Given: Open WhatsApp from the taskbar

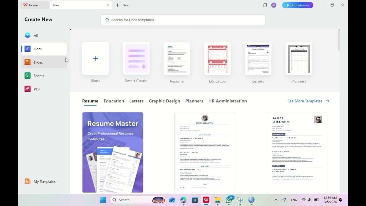Looking at the screenshot, I should (229, 200).
